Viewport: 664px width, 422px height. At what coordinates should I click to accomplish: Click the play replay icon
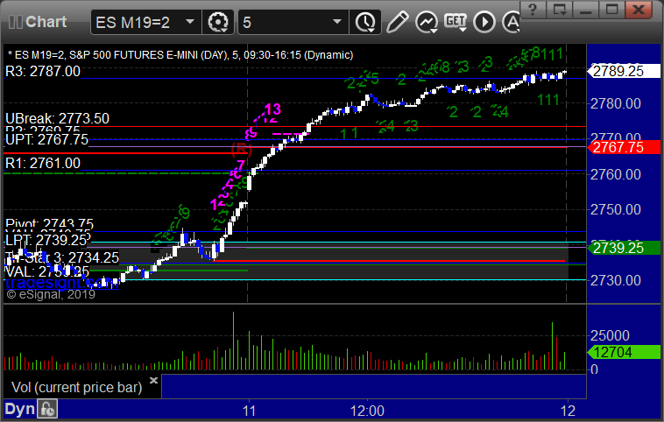[484, 22]
